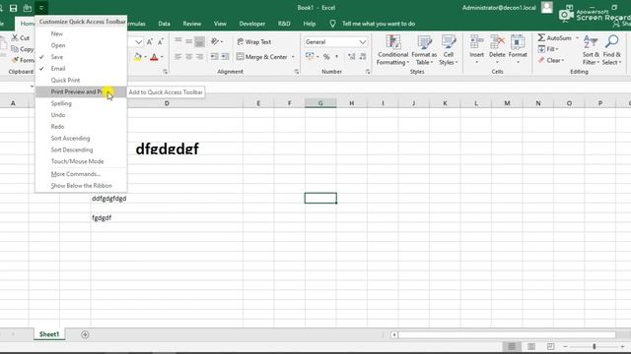
Task: Close the Customize Quick Access Toolbar dropdown arrow
Action: (41, 8)
